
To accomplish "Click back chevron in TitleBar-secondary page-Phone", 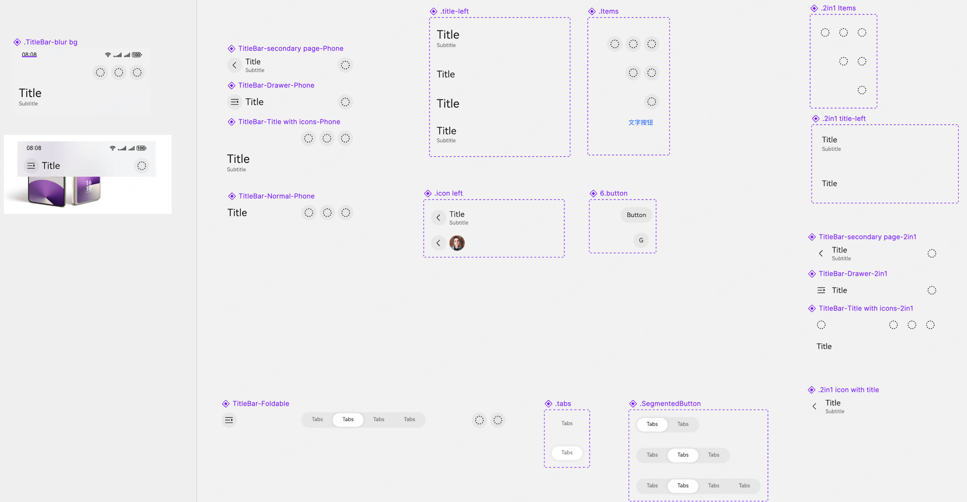I will [234, 65].
